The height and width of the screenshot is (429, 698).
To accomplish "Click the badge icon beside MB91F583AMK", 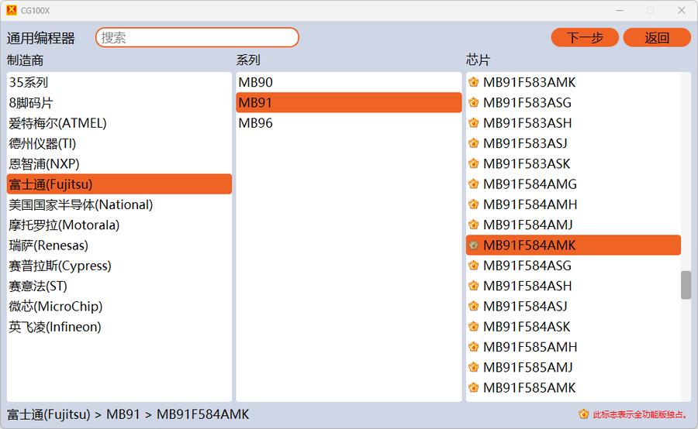I will point(474,82).
